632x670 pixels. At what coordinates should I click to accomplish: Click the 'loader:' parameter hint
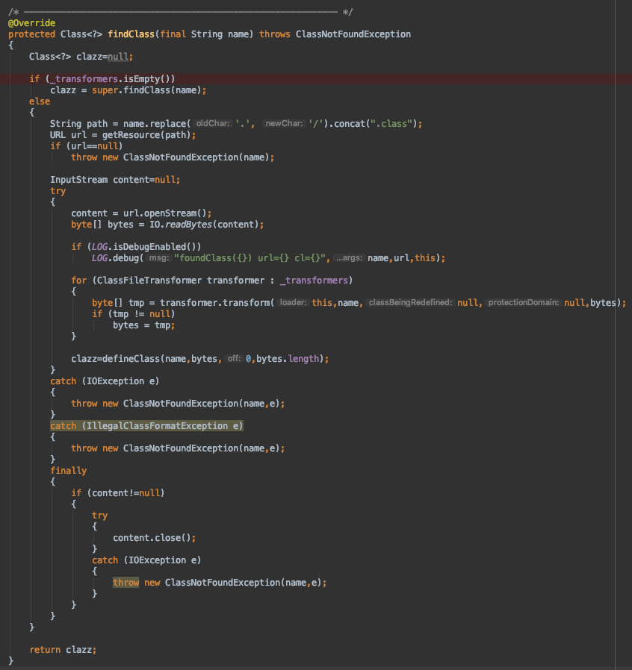click(x=293, y=302)
